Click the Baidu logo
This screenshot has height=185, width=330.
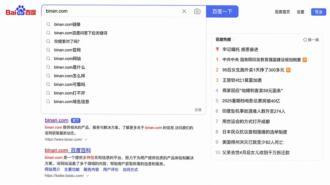(x=21, y=11)
